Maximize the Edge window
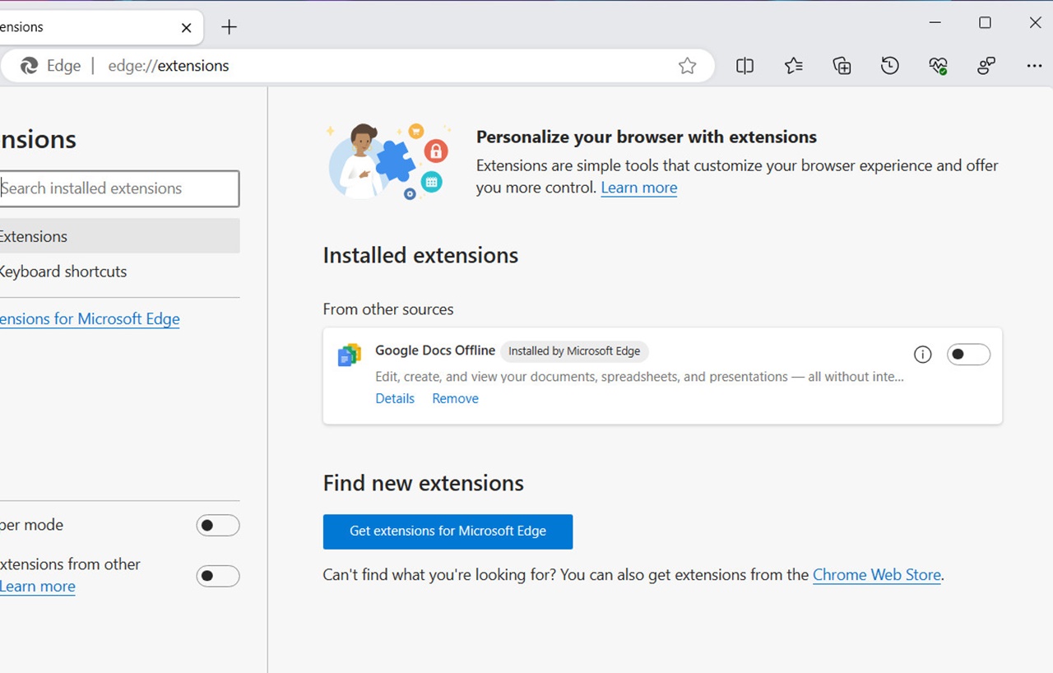 point(985,23)
